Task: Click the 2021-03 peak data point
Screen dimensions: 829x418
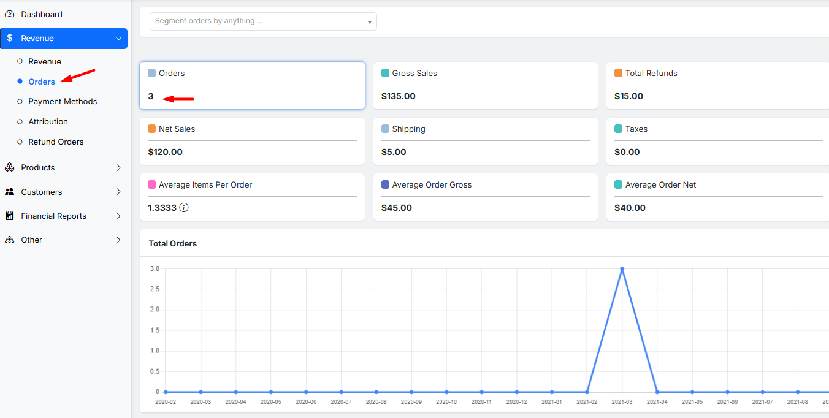Action: coord(622,269)
